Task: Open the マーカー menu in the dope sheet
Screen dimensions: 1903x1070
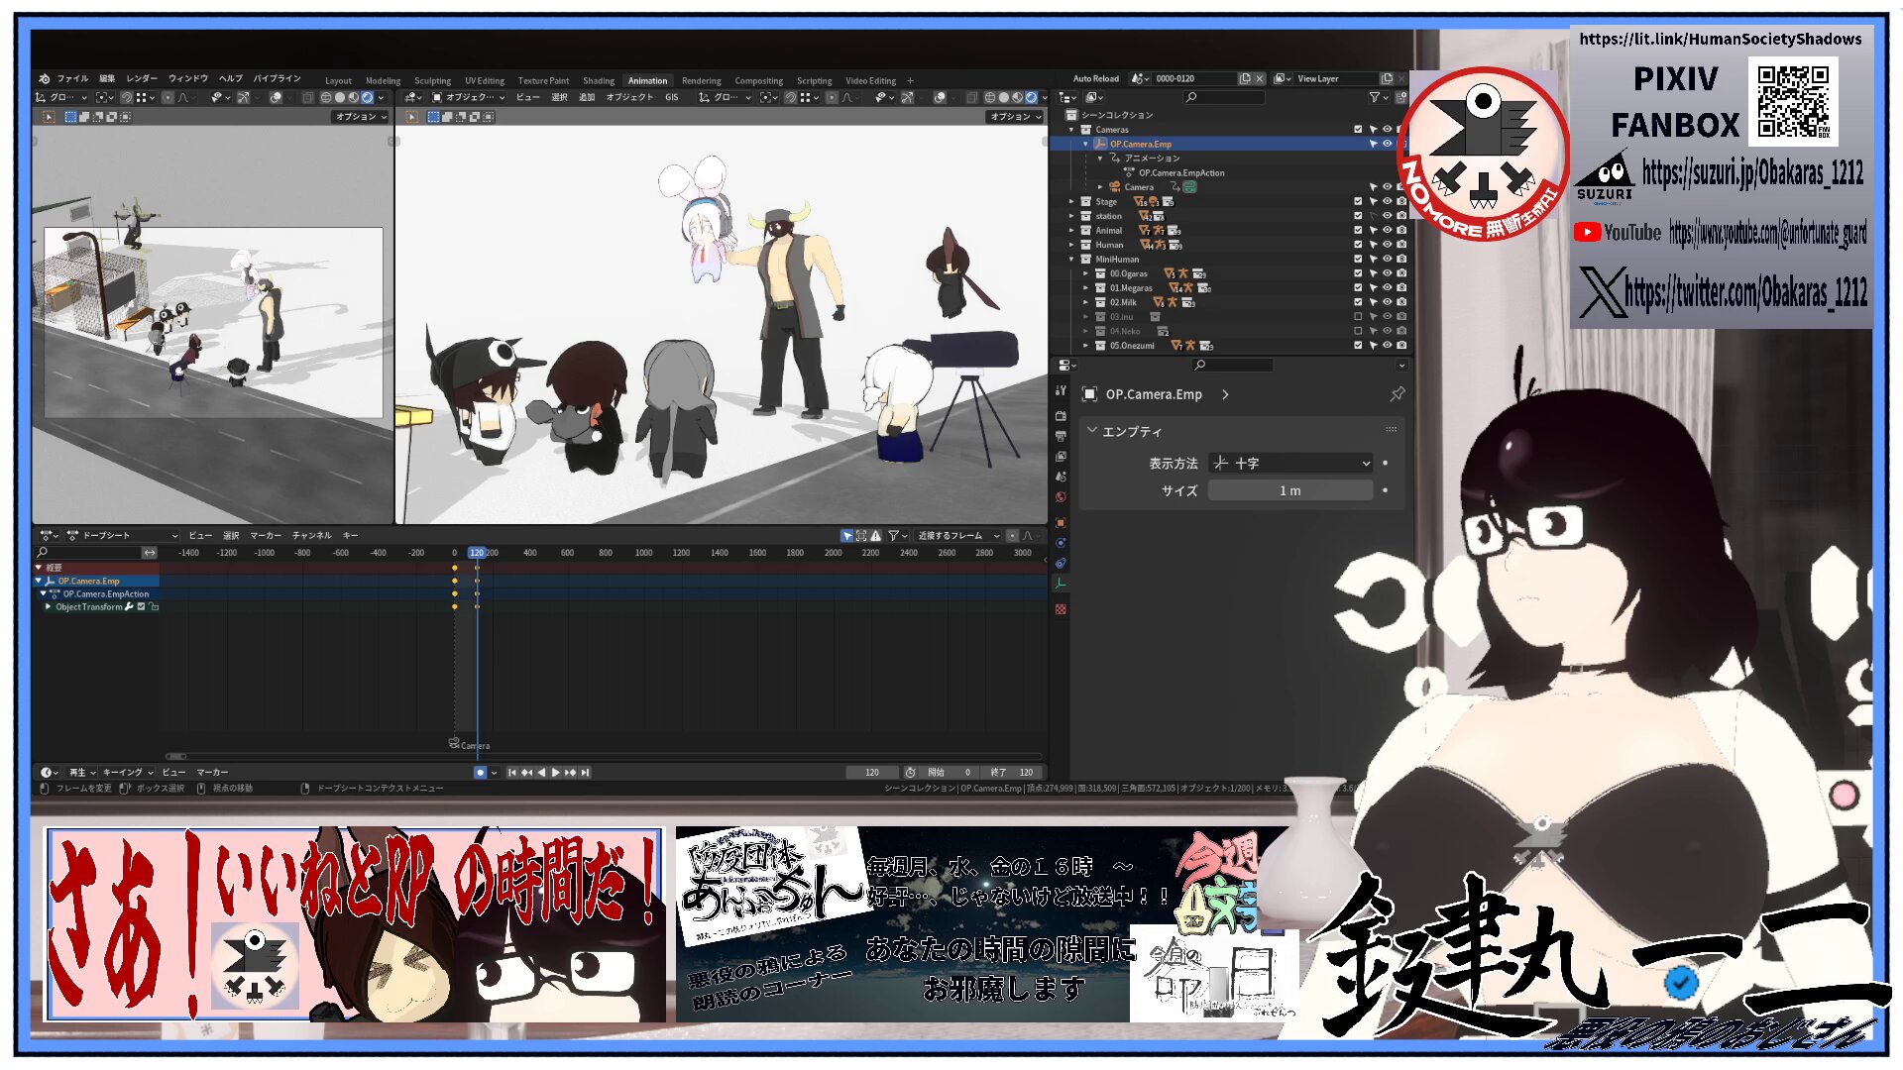Action: click(x=265, y=536)
